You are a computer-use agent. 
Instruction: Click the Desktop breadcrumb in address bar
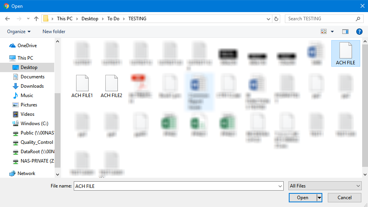tap(89, 19)
